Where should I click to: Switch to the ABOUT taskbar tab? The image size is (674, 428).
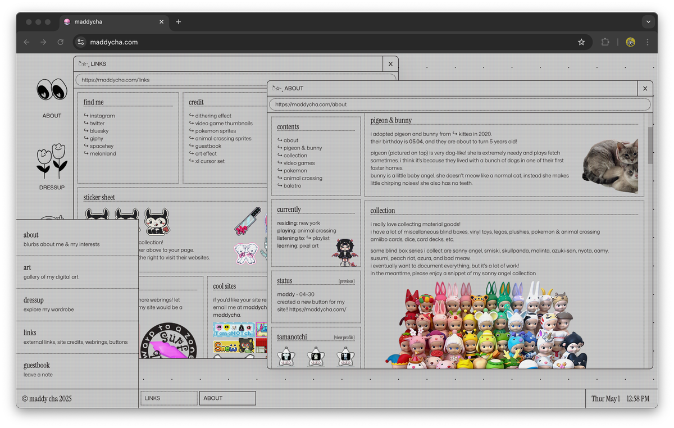pyautogui.click(x=227, y=398)
